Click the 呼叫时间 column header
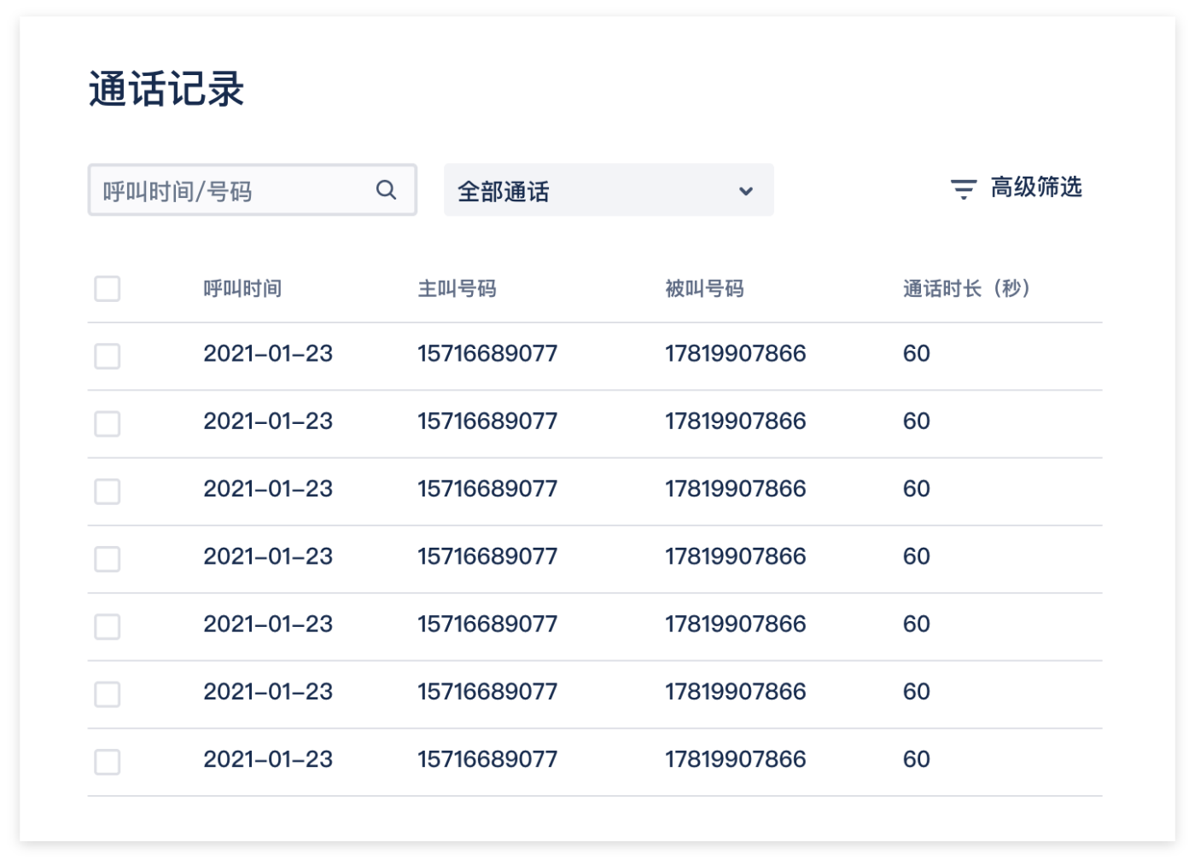1195x865 pixels. coord(242,289)
